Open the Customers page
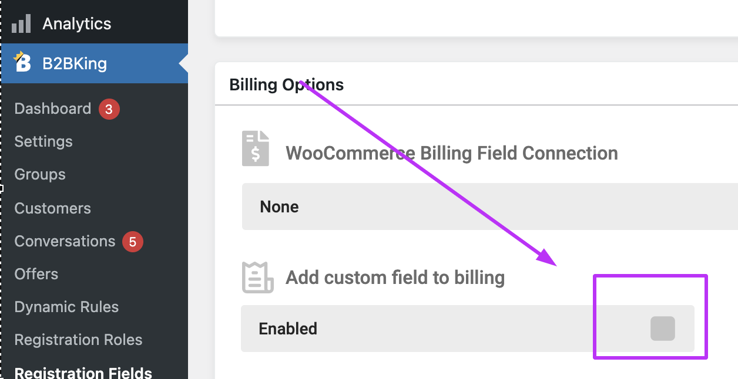The width and height of the screenshot is (738, 379). pyautogui.click(x=53, y=208)
